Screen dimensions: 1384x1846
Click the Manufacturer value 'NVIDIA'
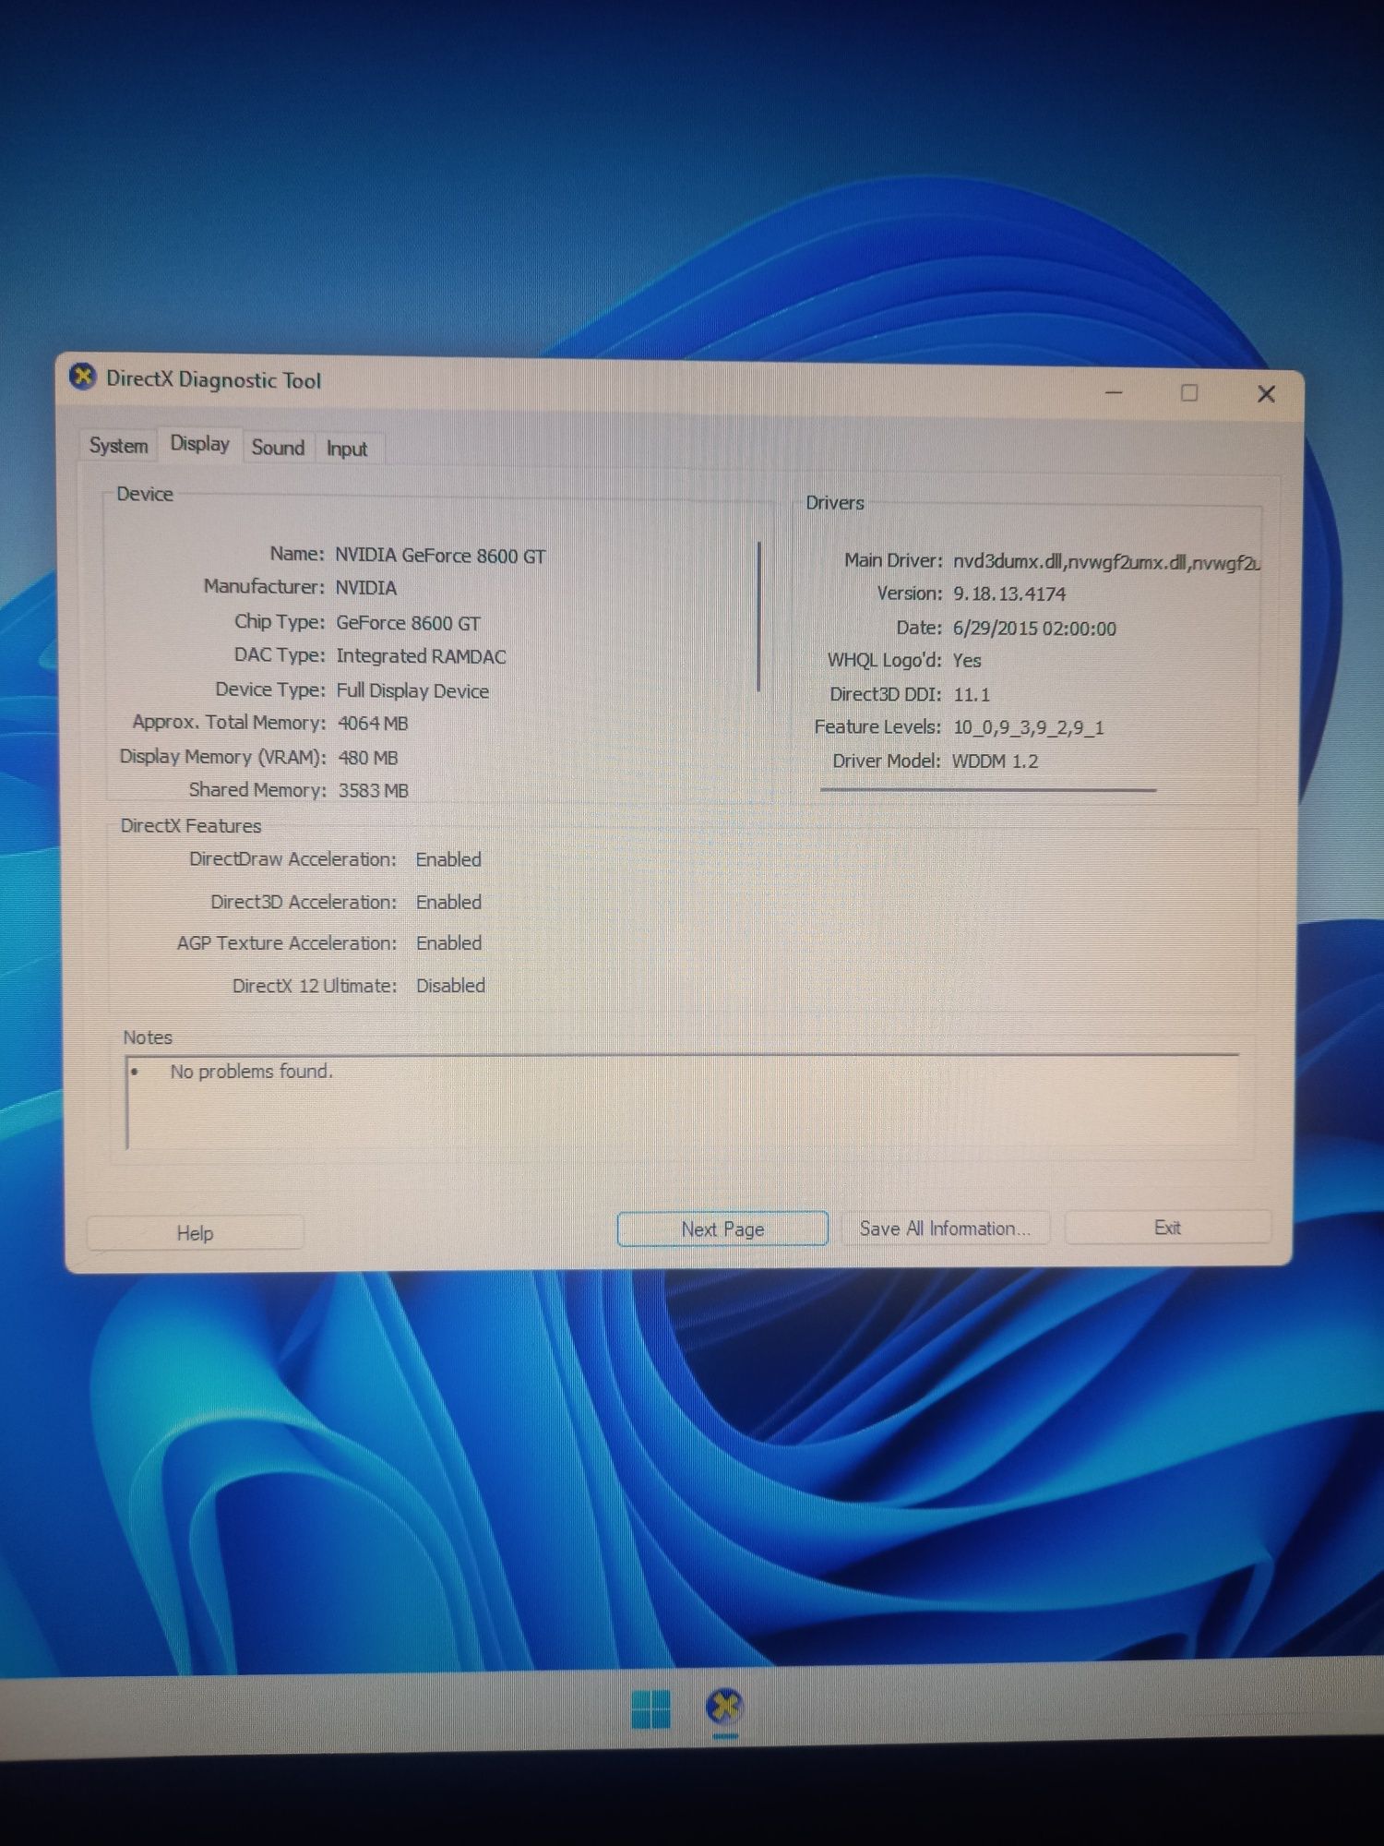coord(366,588)
